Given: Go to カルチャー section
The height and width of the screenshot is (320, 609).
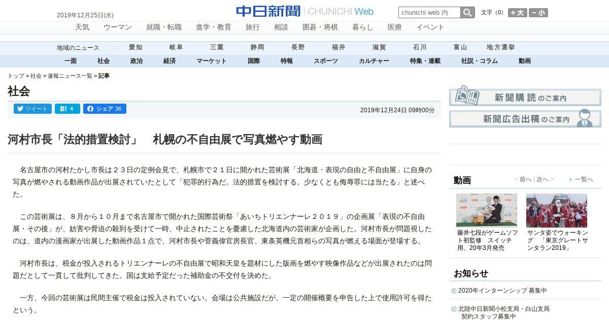Looking at the screenshot, I should [x=374, y=61].
